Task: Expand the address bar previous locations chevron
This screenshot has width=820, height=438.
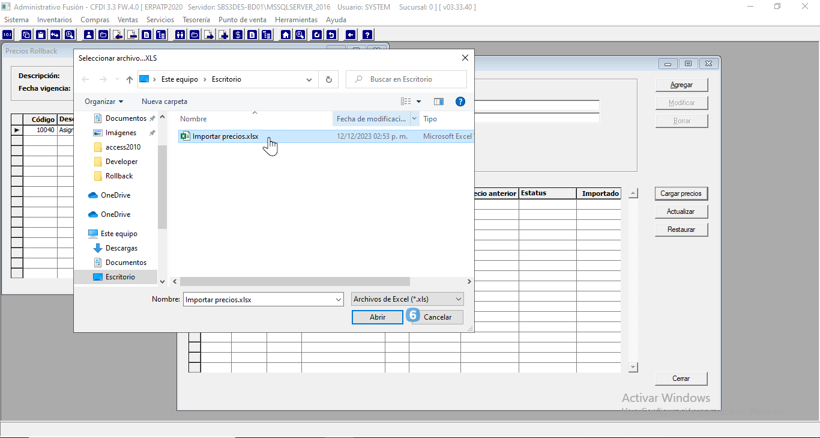Action: tap(309, 79)
